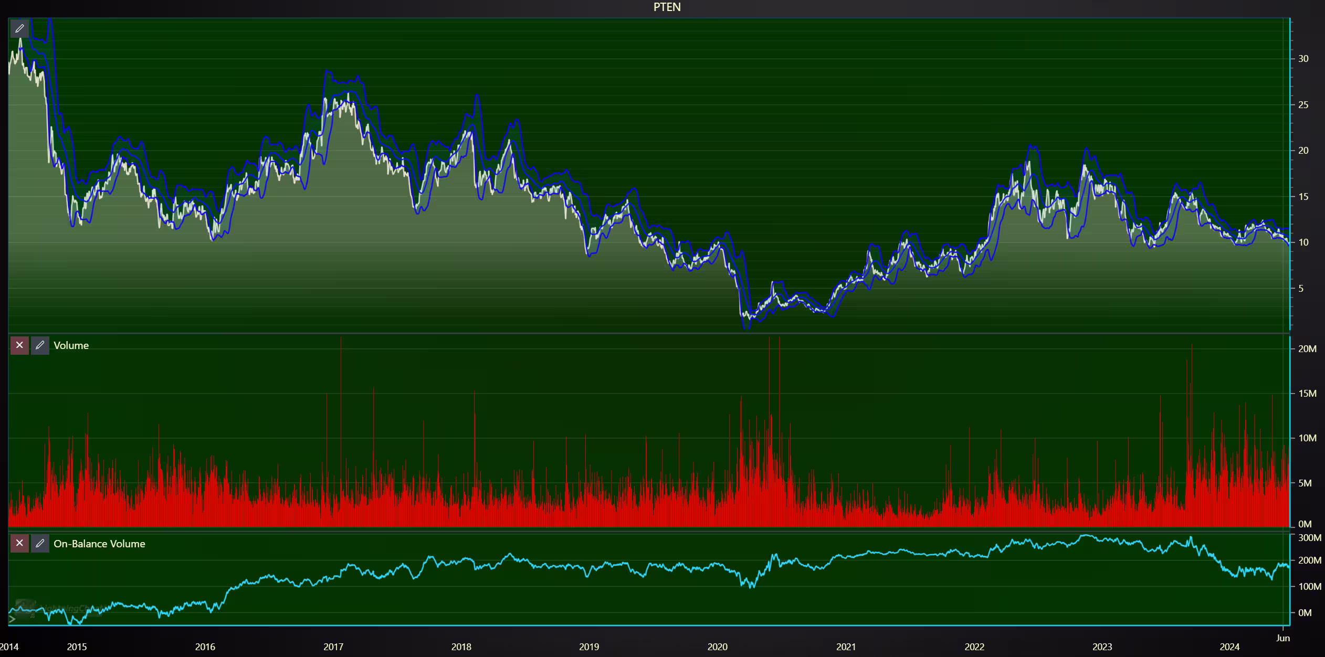Screen dimensions: 1325x657
Task: Remove the On-Balance Volume panel
Action: [19, 544]
